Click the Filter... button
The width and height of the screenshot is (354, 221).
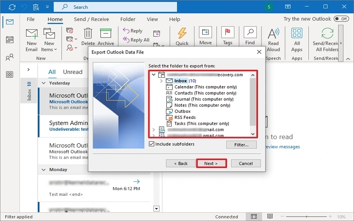click(241, 145)
